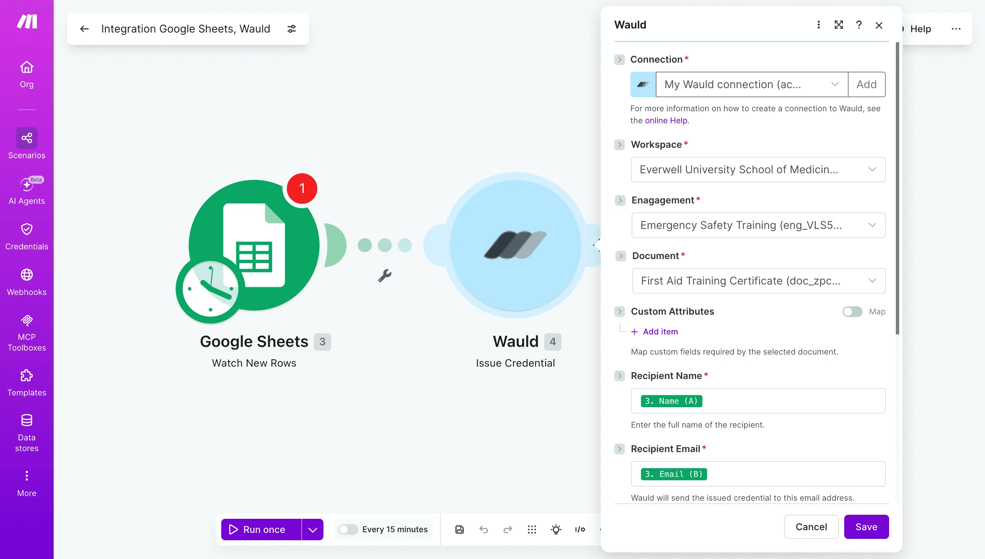This screenshot has width=985, height=559.
Task: Open the Webhooks section
Action: tap(26, 282)
